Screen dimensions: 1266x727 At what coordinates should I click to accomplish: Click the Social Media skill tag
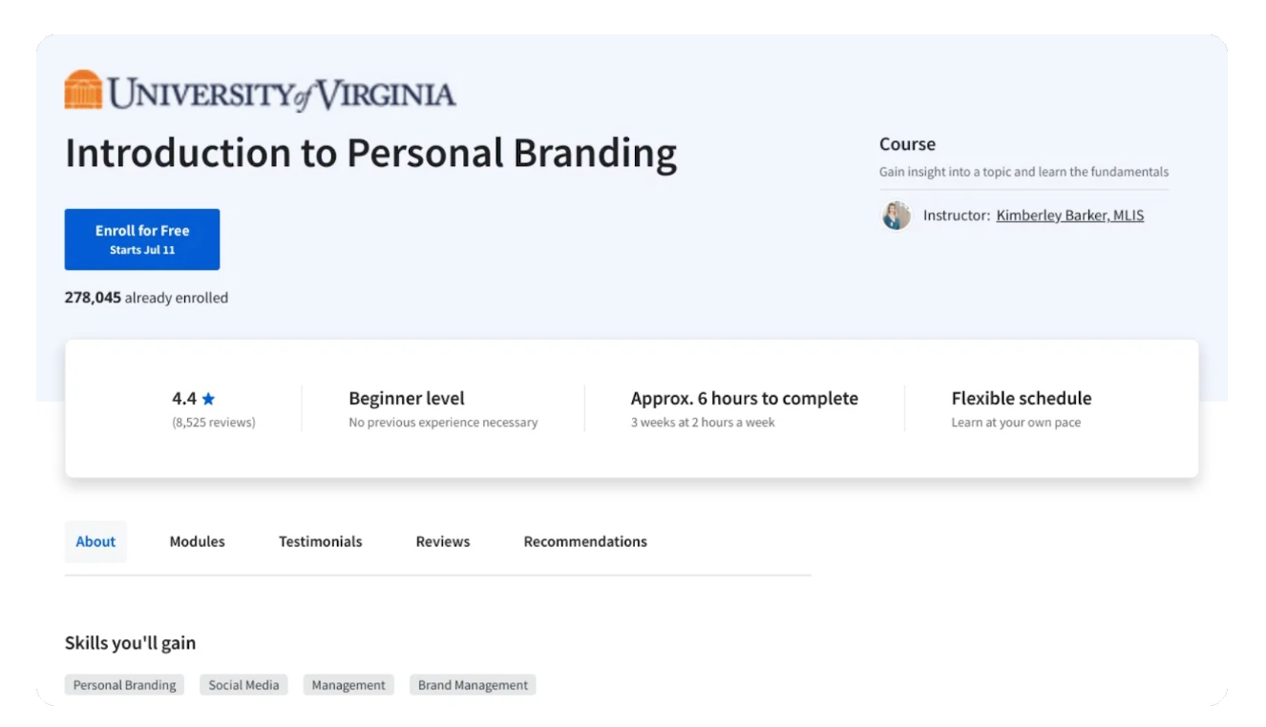[243, 684]
